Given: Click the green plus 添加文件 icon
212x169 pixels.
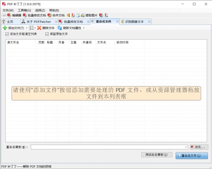Looking at the screenshot, I should [x=5, y=28].
